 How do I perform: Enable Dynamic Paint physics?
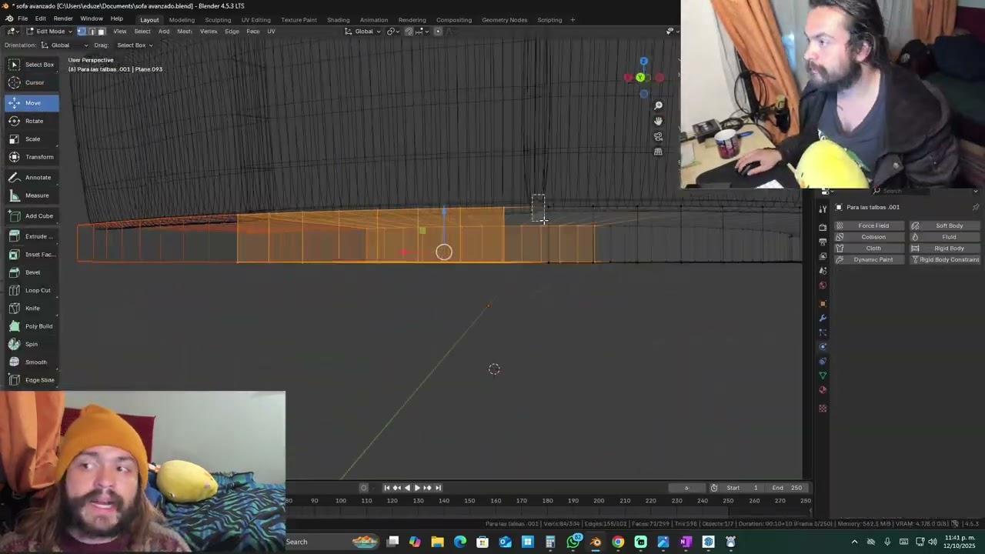[869, 259]
